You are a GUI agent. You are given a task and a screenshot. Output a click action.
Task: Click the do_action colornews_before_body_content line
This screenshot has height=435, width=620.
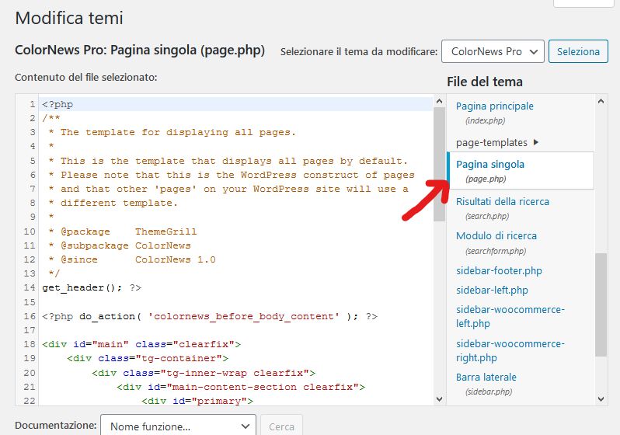210,316
